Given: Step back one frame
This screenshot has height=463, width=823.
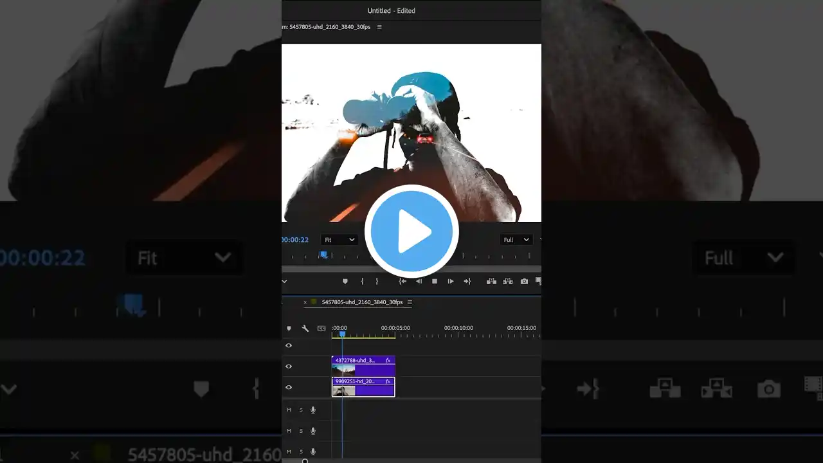Looking at the screenshot, I should click(419, 281).
